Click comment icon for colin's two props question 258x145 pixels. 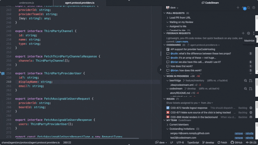tap(168, 54)
